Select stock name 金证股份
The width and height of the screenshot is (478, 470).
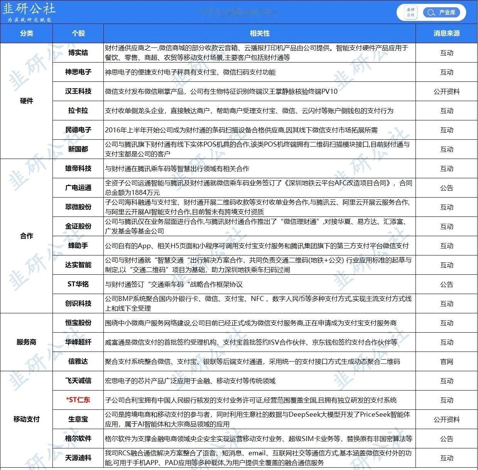tap(78, 226)
